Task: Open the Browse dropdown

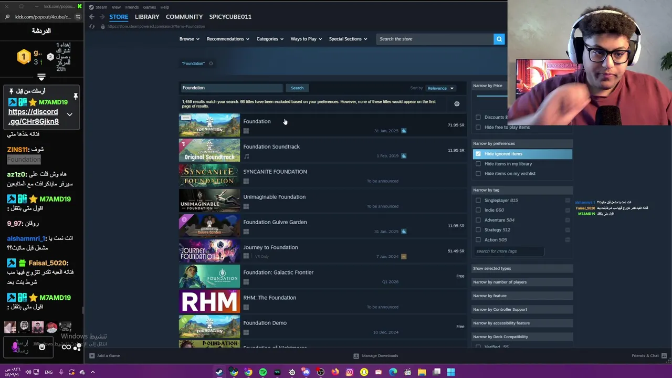Action: pyautogui.click(x=189, y=39)
